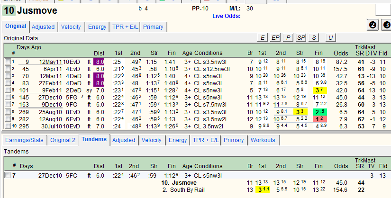
Task: Click the 12May11 race date
Action: 50,62
